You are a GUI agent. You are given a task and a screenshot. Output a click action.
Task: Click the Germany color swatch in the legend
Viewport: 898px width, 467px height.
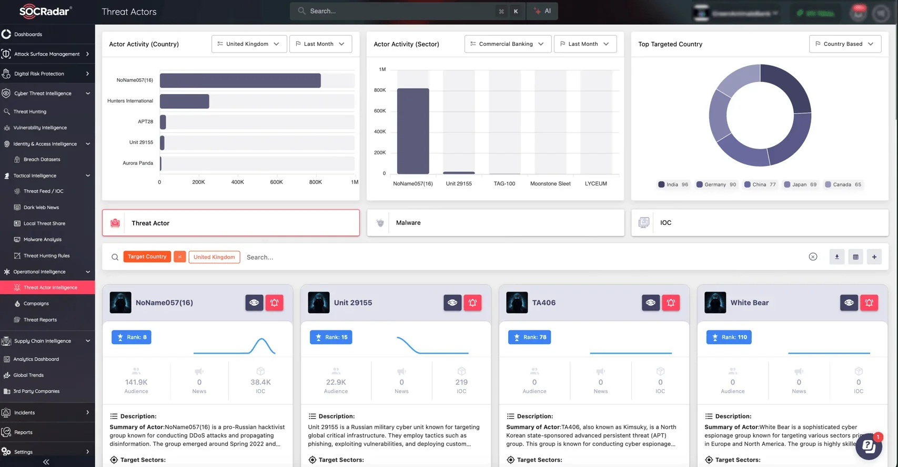(699, 184)
